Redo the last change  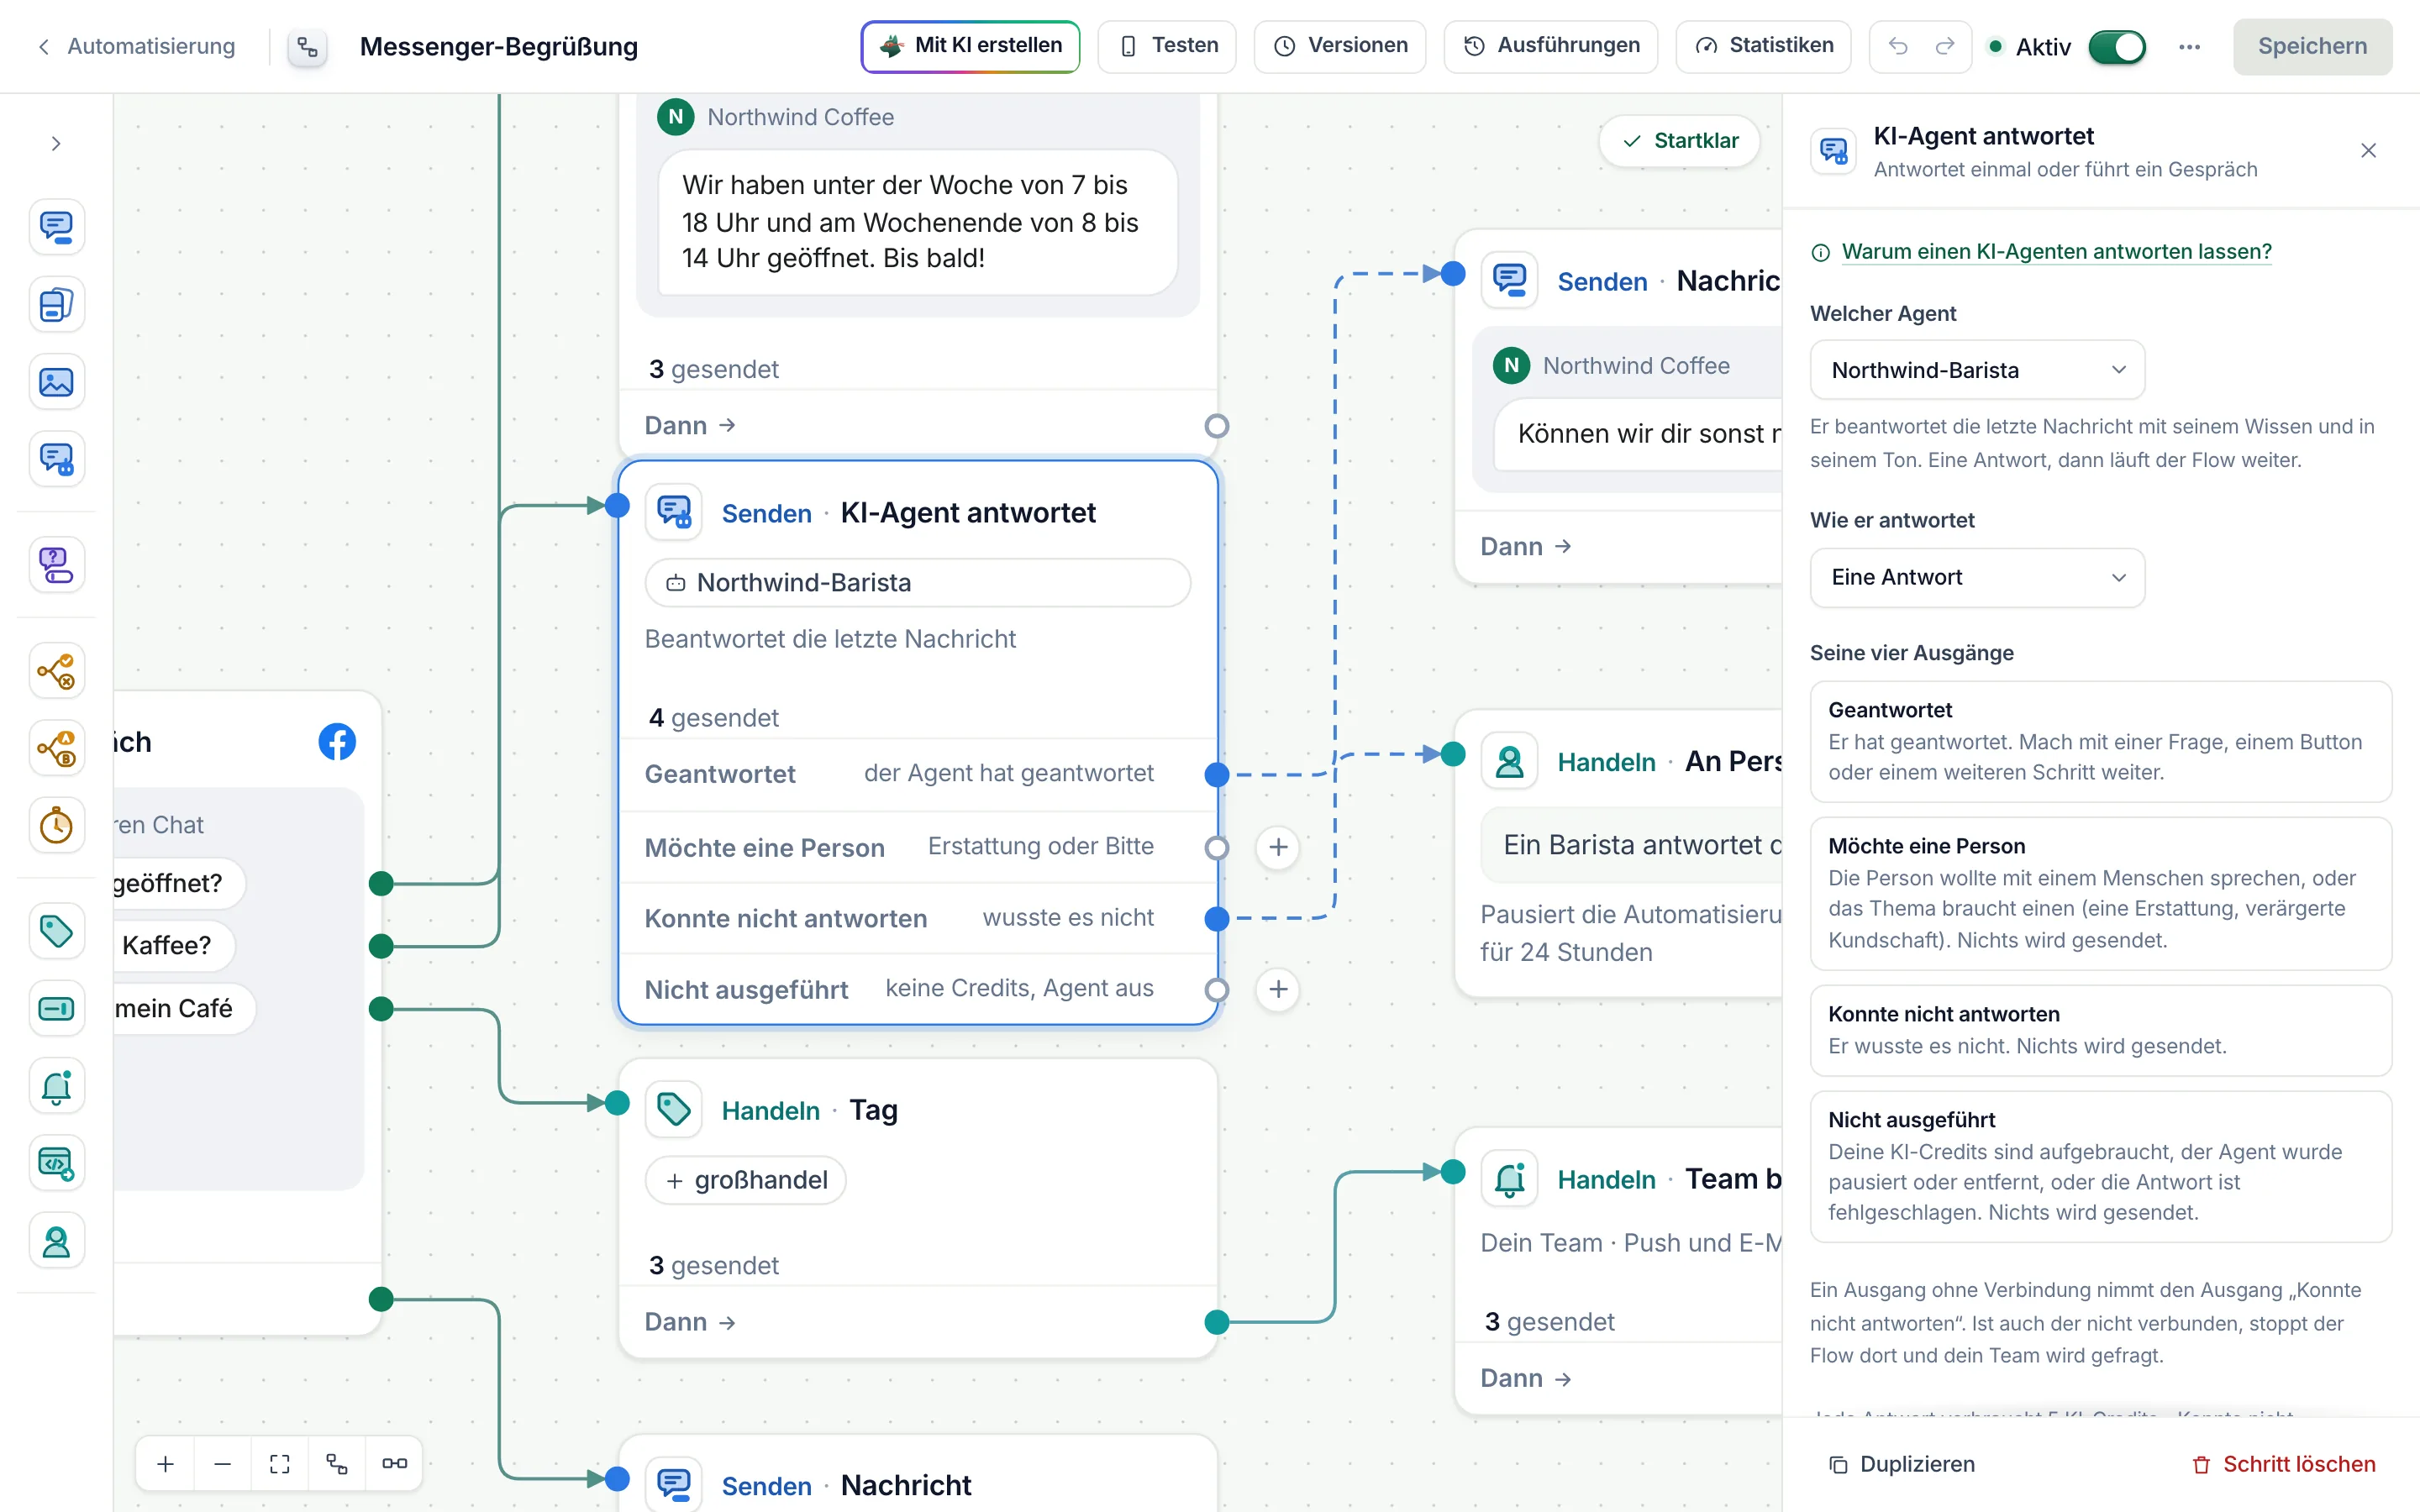pos(1945,47)
